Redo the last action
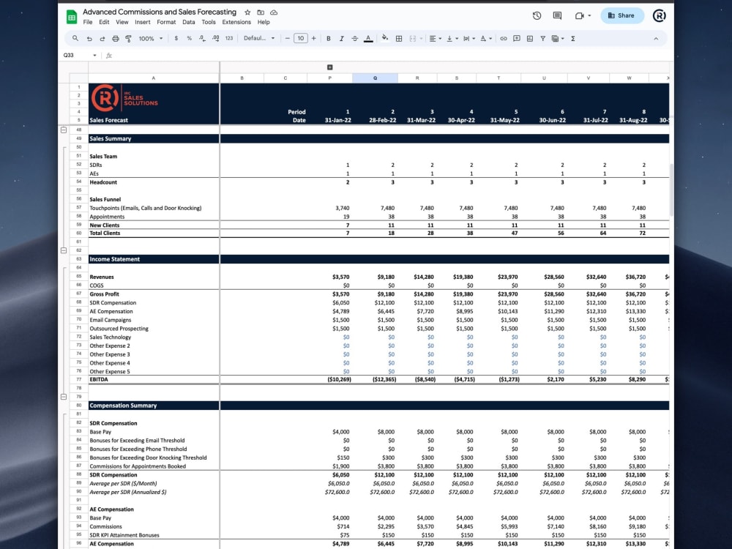 coord(102,39)
